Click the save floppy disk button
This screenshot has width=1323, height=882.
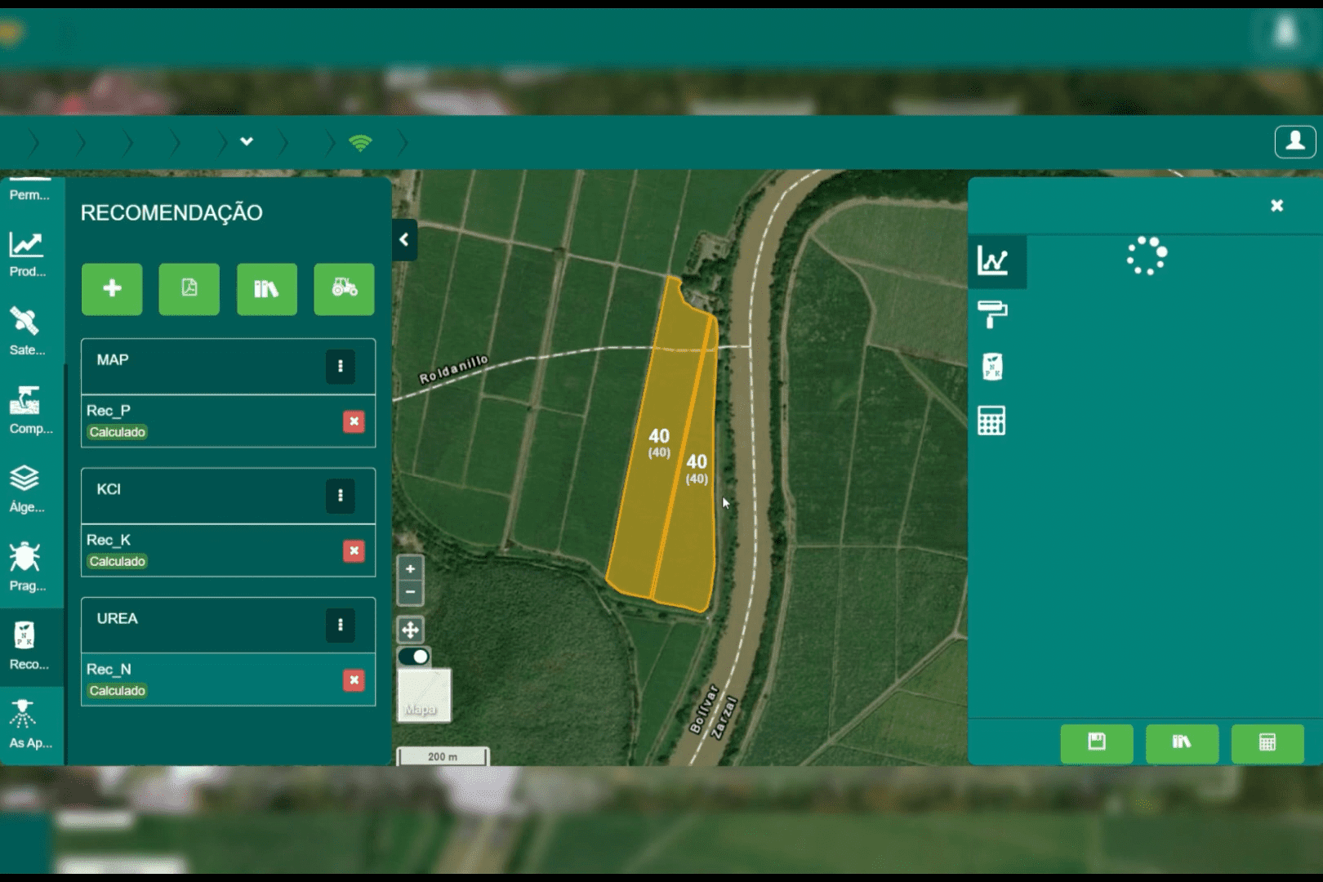click(1096, 742)
